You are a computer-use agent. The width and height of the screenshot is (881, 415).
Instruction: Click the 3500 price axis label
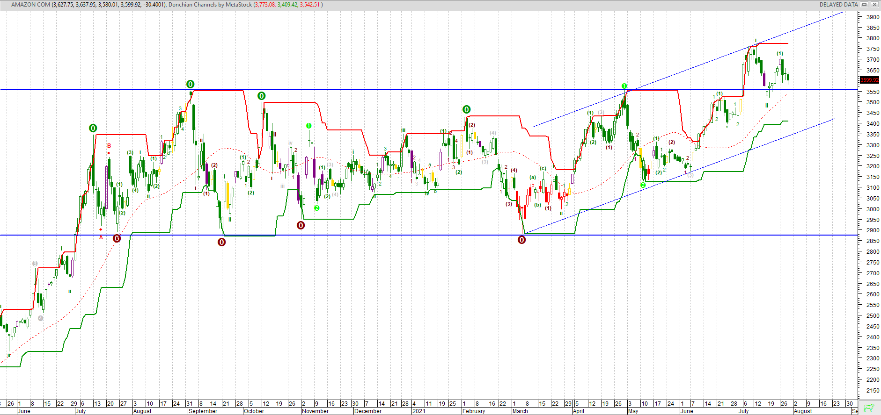pyautogui.click(x=873, y=102)
